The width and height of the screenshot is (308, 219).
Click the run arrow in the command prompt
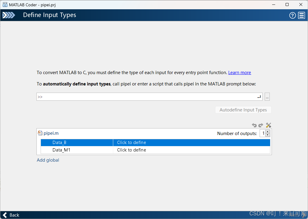[x=259, y=97]
